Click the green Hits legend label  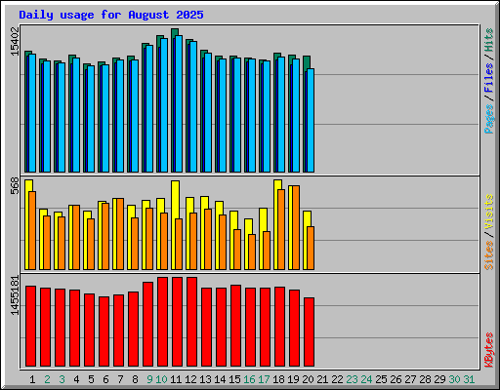488,40
